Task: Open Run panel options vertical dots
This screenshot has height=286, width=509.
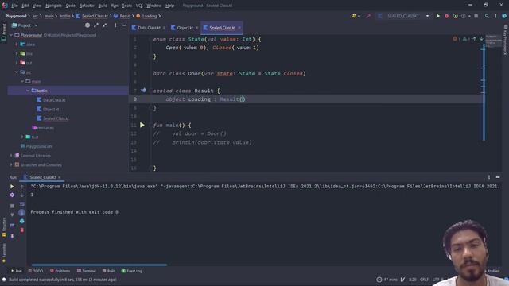Action: pos(489,177)
